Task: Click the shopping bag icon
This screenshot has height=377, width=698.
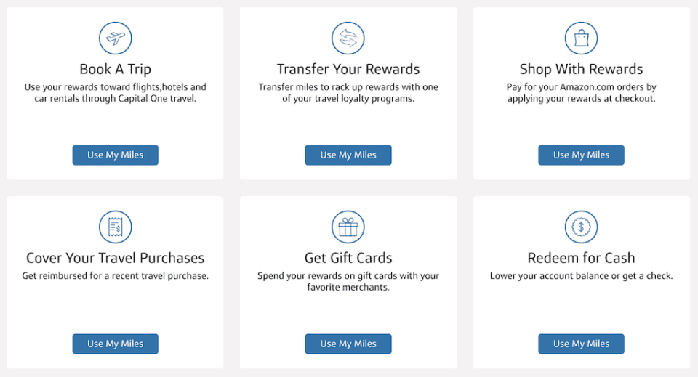Action: pos(582,38)
